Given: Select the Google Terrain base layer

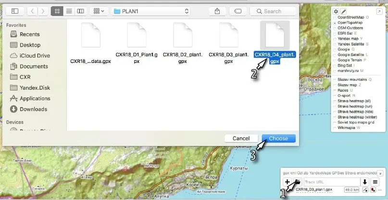Looking at the screenshot, I should [350, 60].
